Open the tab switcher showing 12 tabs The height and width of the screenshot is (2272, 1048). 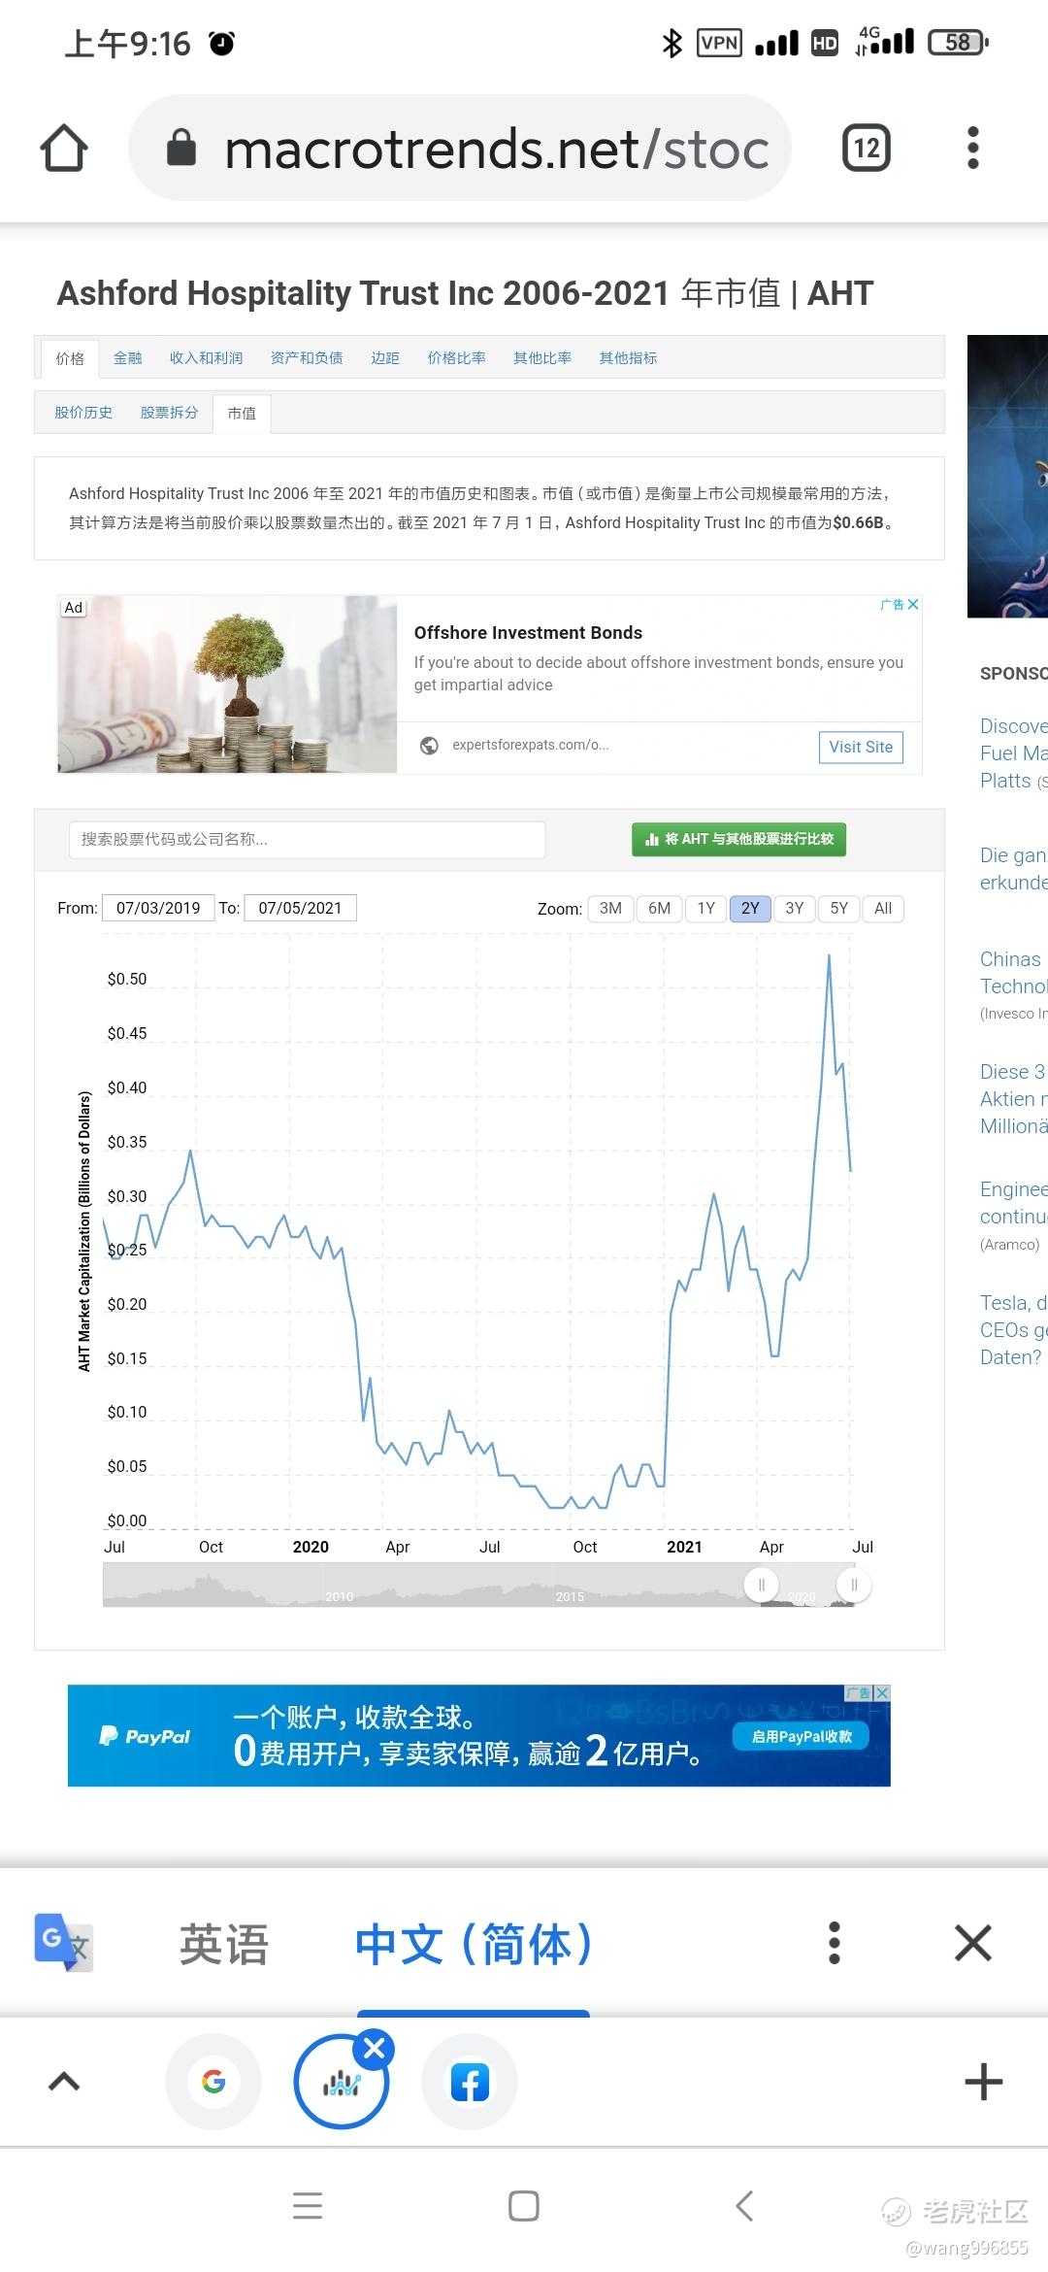867,149
